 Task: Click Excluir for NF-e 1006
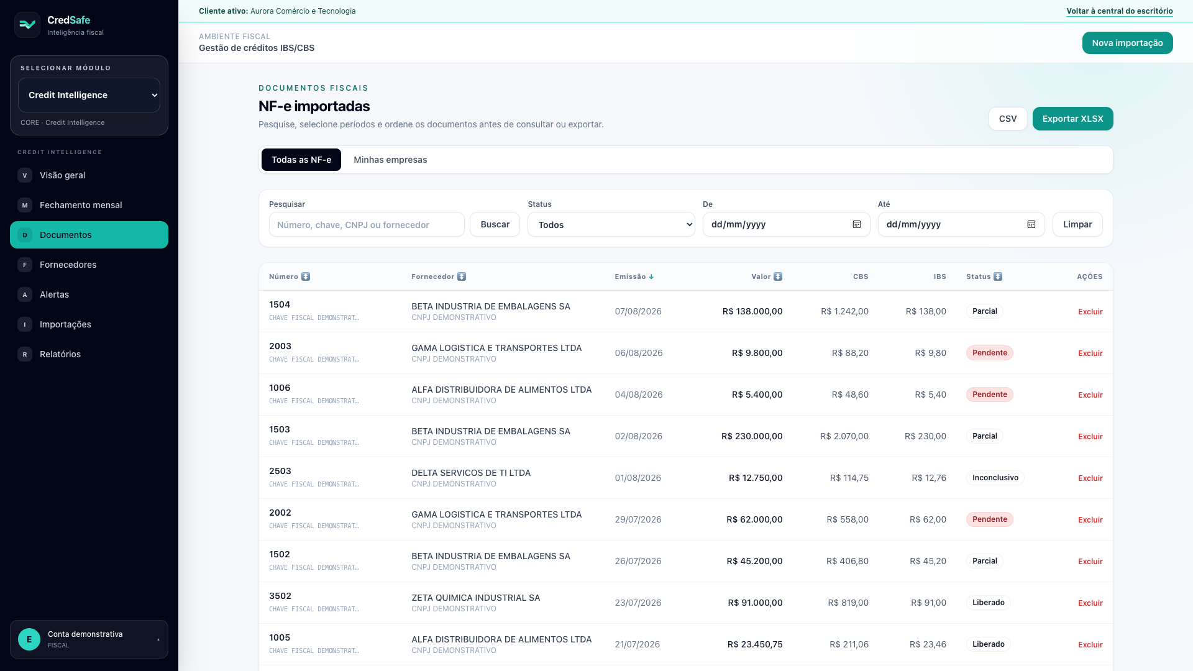tap(1090, 395)
